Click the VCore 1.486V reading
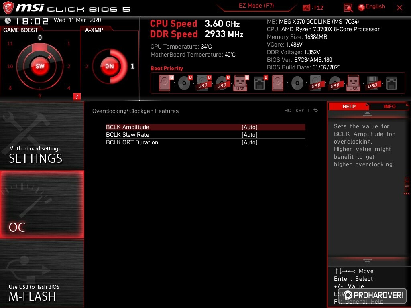Viewport: 411px width, 308px height. coord(285,45)
